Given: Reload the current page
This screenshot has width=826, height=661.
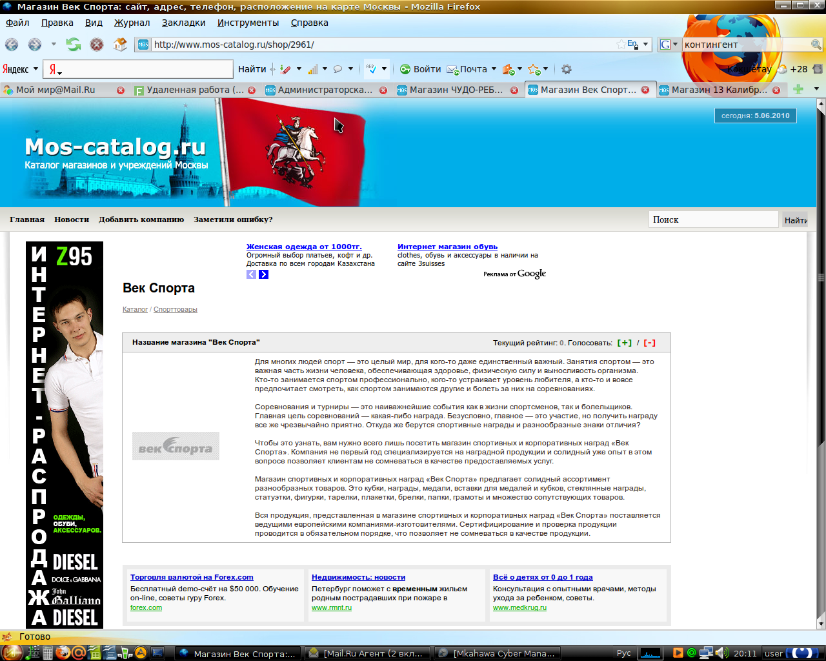Looking at the screenshot, I should [74, 45].
